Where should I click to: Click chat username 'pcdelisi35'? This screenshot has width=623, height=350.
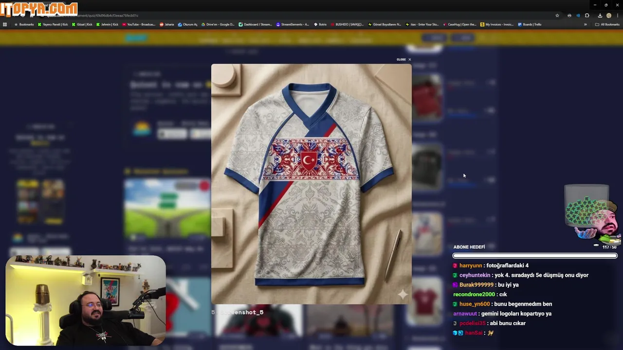[x=472, y=323]
